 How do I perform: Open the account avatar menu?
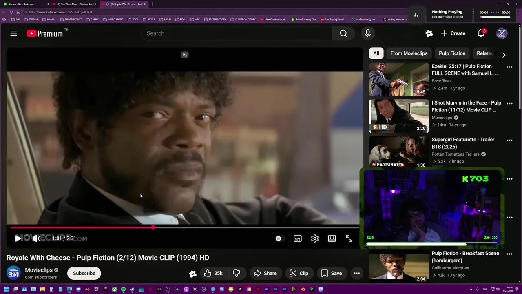[x=502, y=33]
